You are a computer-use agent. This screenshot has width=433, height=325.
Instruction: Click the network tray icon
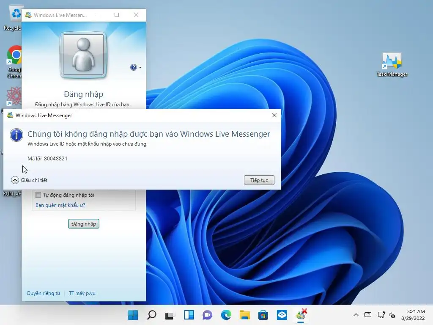[x=381, y=315]
